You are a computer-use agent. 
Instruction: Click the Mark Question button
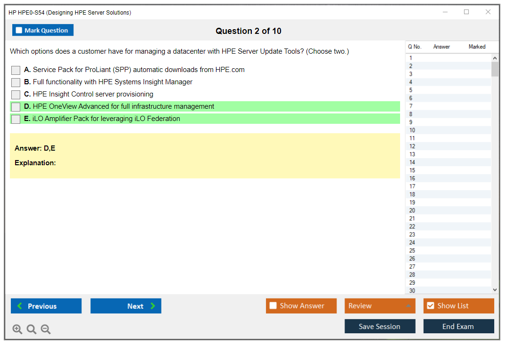pyautogui.click(x=43, y=30)
